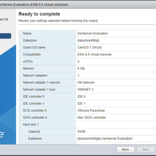
Task: Click the 'SATA controller 0' label
Action: pyautogui.click(x=35, y=118)
